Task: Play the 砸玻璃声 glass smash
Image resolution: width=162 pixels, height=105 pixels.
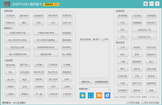Action: pyautogui.click(x=137, y=62)
